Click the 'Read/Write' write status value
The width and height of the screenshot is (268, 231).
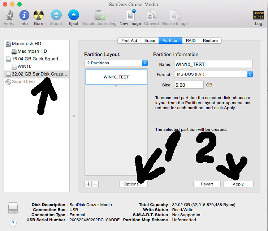(183, 210)
